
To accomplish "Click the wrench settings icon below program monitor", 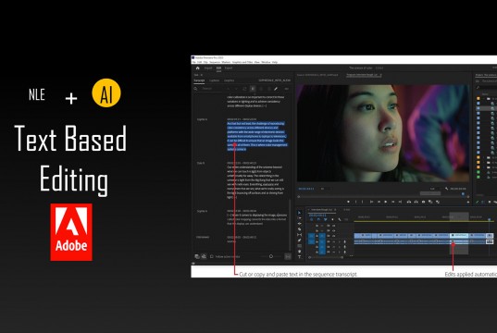I will point(447,189).
